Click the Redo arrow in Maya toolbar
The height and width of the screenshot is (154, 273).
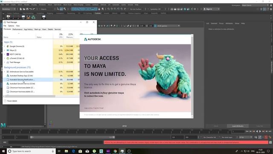tap(34, 9)
